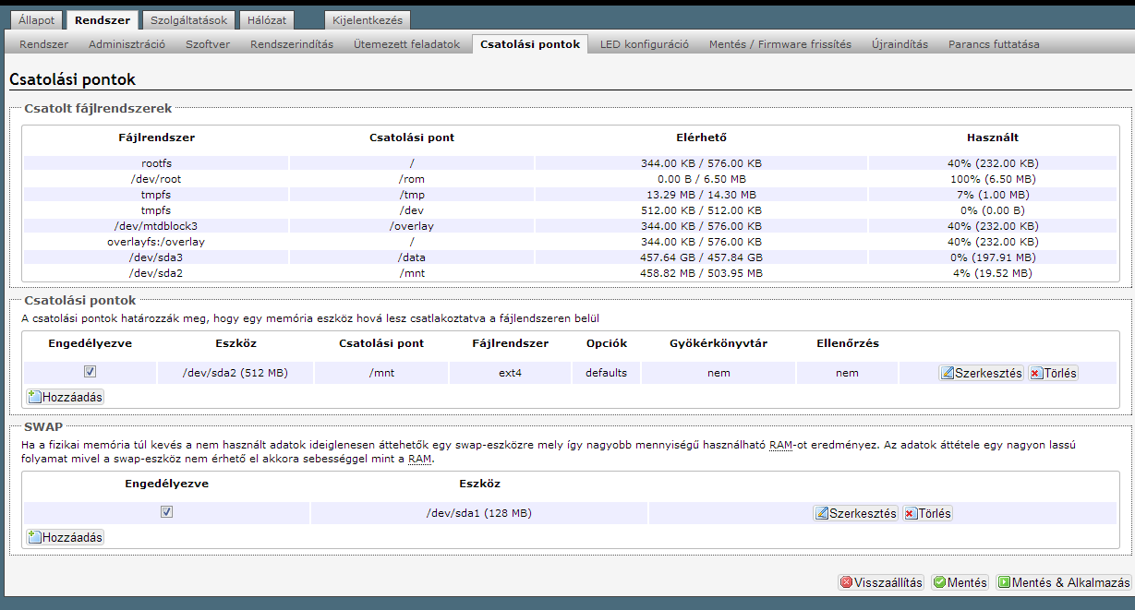The width and height of the screenshot is (1135, 610).
Task: Click Mentés & Alkalmazás button
Action: click(1064, 583)
